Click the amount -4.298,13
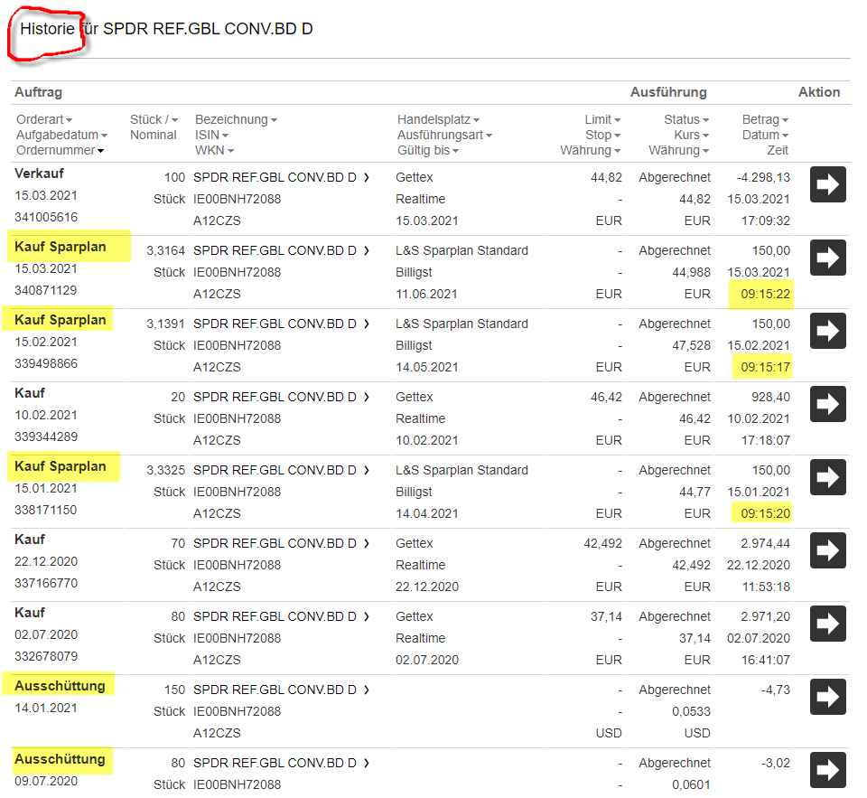 point(763,178)
